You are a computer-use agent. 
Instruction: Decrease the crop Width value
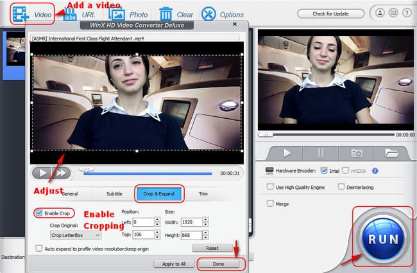click(205, 224)
